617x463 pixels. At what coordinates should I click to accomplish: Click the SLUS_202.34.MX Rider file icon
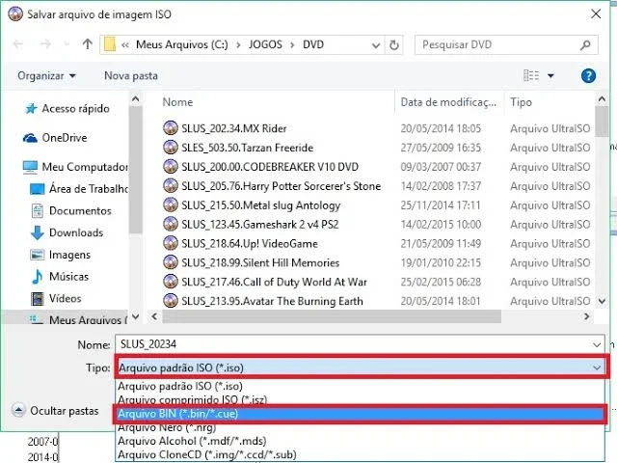pyautogui.click(x=171, y=128)
